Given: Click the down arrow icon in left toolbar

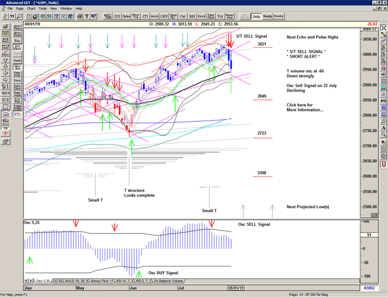Looking at the screenshot, I should click(5, 66).
